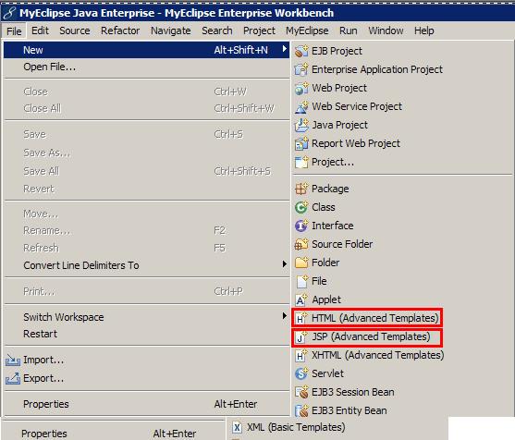Select the JSP (Advanced Templates) label

(371, 336)
